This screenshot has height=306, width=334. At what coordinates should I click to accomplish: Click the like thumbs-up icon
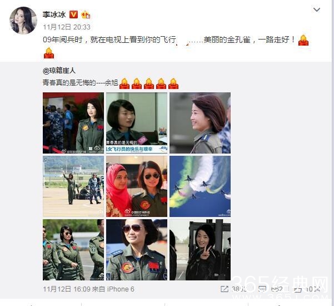[x=298, y=289]
